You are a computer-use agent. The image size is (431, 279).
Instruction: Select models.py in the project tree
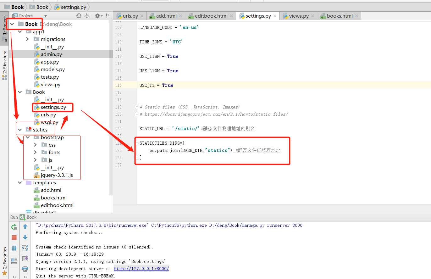(x=52, y=69)
